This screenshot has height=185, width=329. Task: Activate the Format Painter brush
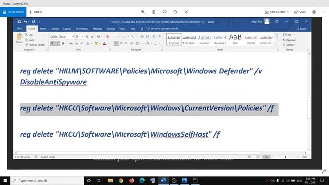pos(35,45)
